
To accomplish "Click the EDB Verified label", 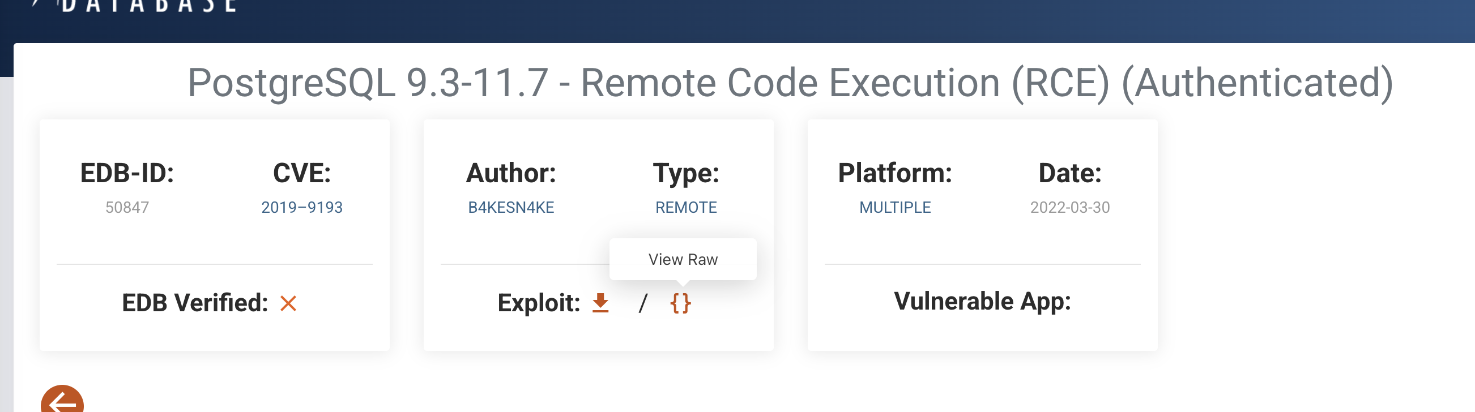I will (195, 303).
